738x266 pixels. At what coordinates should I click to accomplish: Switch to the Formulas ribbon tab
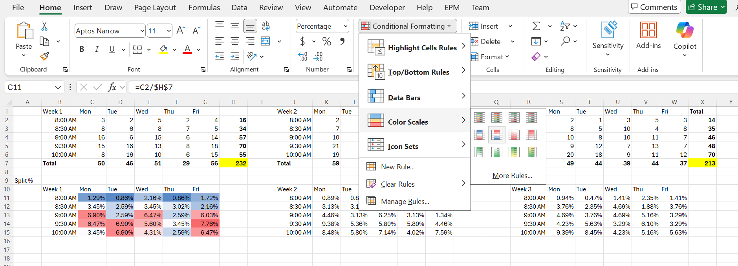(x=204, y=7)
